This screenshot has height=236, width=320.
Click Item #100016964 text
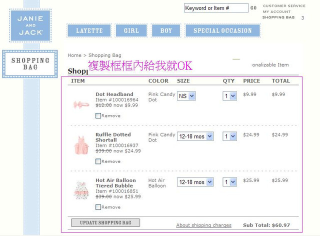click(x=117, y=100)
